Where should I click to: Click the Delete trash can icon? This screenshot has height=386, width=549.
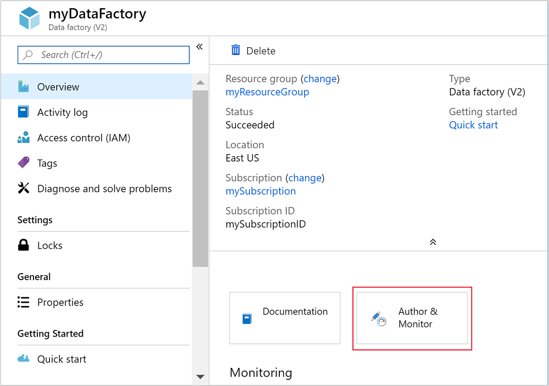(x=236, y=50)
